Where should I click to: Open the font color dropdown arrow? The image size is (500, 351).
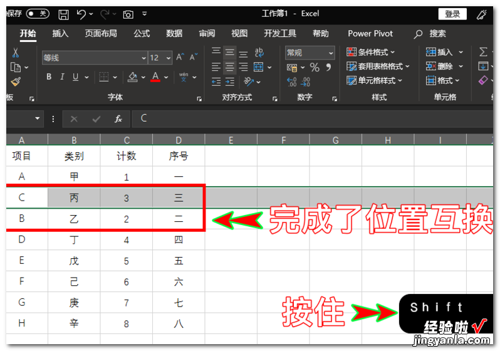pyautogui.click(x=166, y=77)
